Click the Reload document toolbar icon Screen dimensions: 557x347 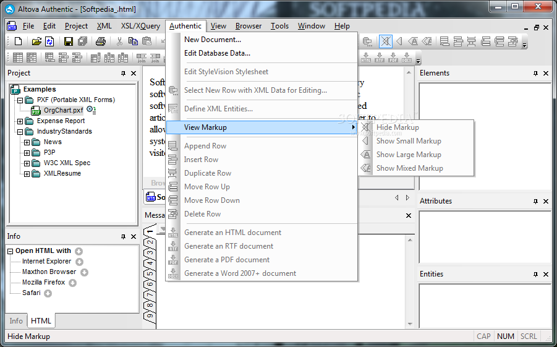49,41
